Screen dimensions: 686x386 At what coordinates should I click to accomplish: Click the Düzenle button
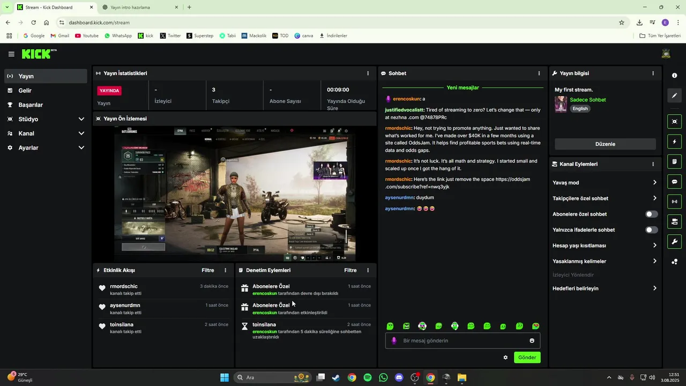[x=605, y=144]
